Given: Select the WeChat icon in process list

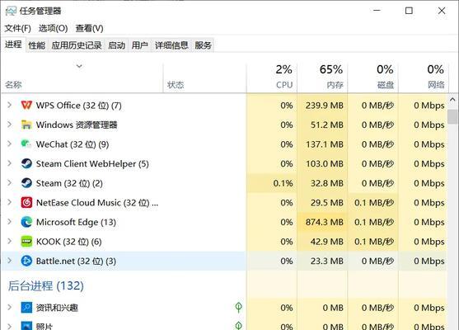Looking at the screenshot, I should point(26,144).
